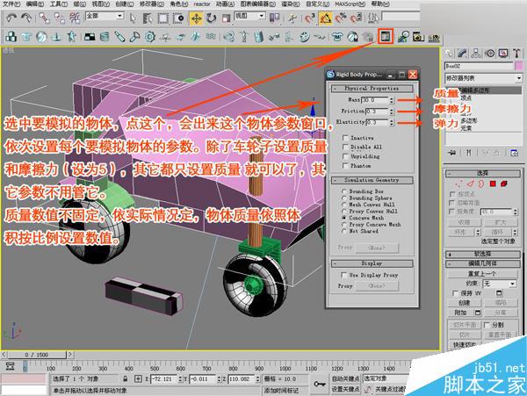Image resolution: width=527 pixels, height=396 pixels.
Task: Click the pink object color swatch
Action: pos(519,66)
